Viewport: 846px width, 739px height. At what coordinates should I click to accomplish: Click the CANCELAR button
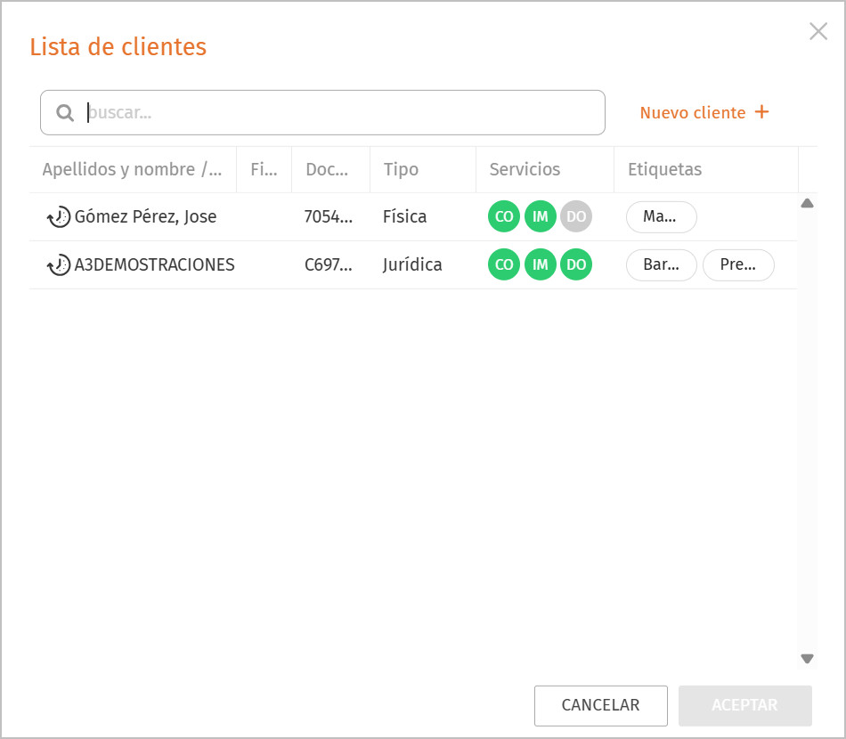[x=601, y=705]
